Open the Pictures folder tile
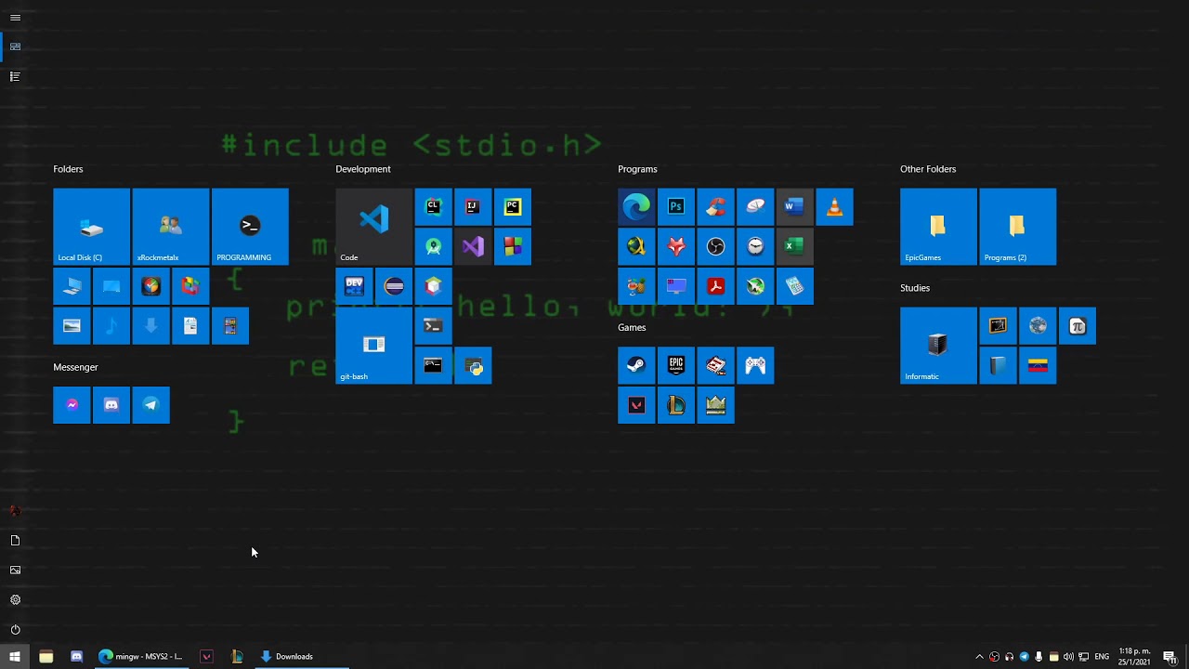The height and width of the screenshot is (669, 1189). click(72, 326)
